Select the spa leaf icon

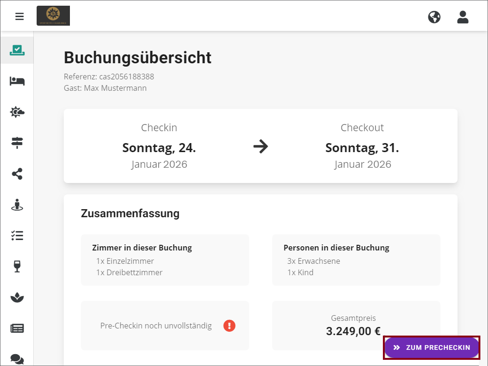click(x=17, y=297)
